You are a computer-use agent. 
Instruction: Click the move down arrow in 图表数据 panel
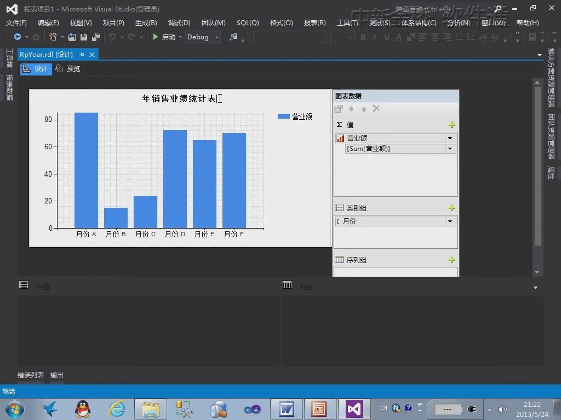click(x=351, y=109)
